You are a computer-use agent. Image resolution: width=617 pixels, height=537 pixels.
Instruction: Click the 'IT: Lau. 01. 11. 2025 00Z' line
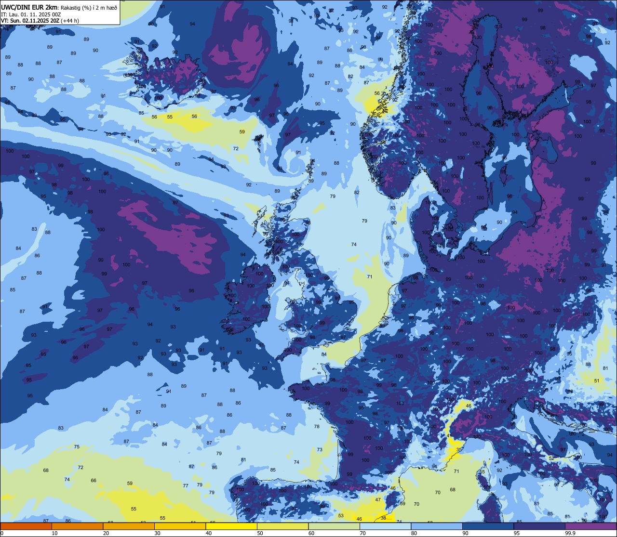(x=31, y=14)
